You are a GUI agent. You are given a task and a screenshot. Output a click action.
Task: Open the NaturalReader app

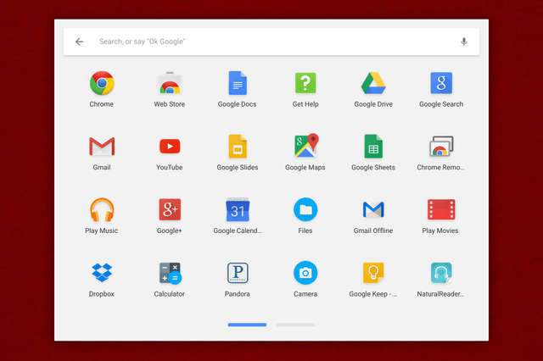(441, 273)
